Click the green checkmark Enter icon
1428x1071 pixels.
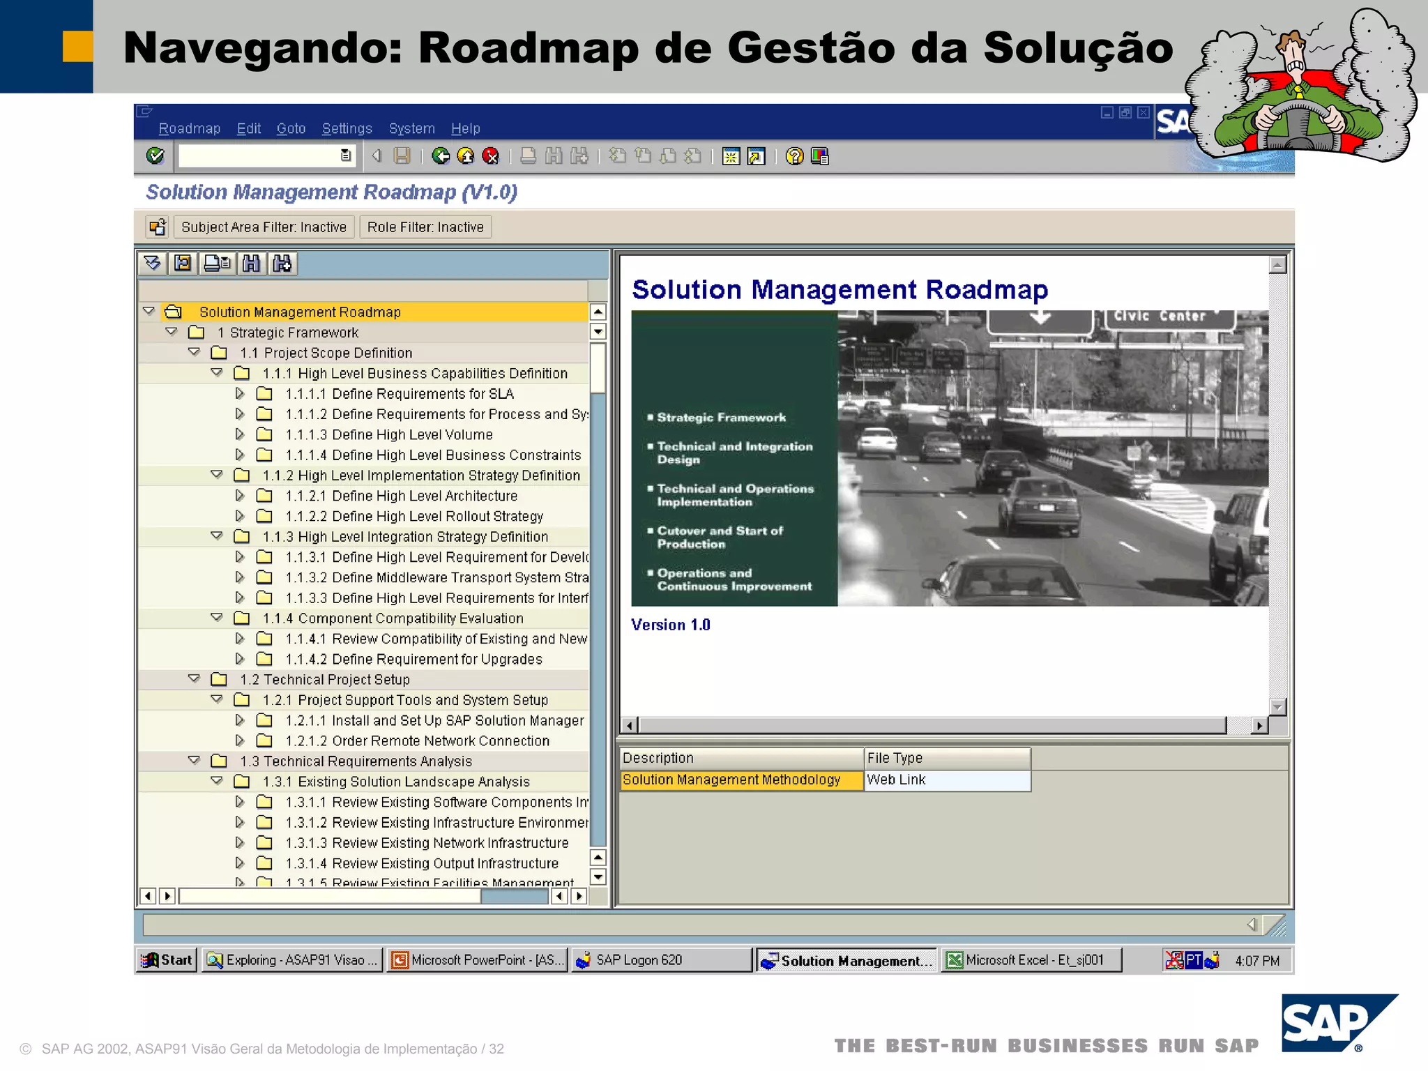point(155,155)
